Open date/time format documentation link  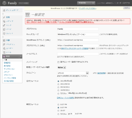(65, 98)
